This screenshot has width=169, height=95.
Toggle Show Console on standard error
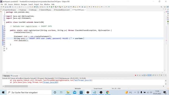pyautogui.click(x=151, y=75)
